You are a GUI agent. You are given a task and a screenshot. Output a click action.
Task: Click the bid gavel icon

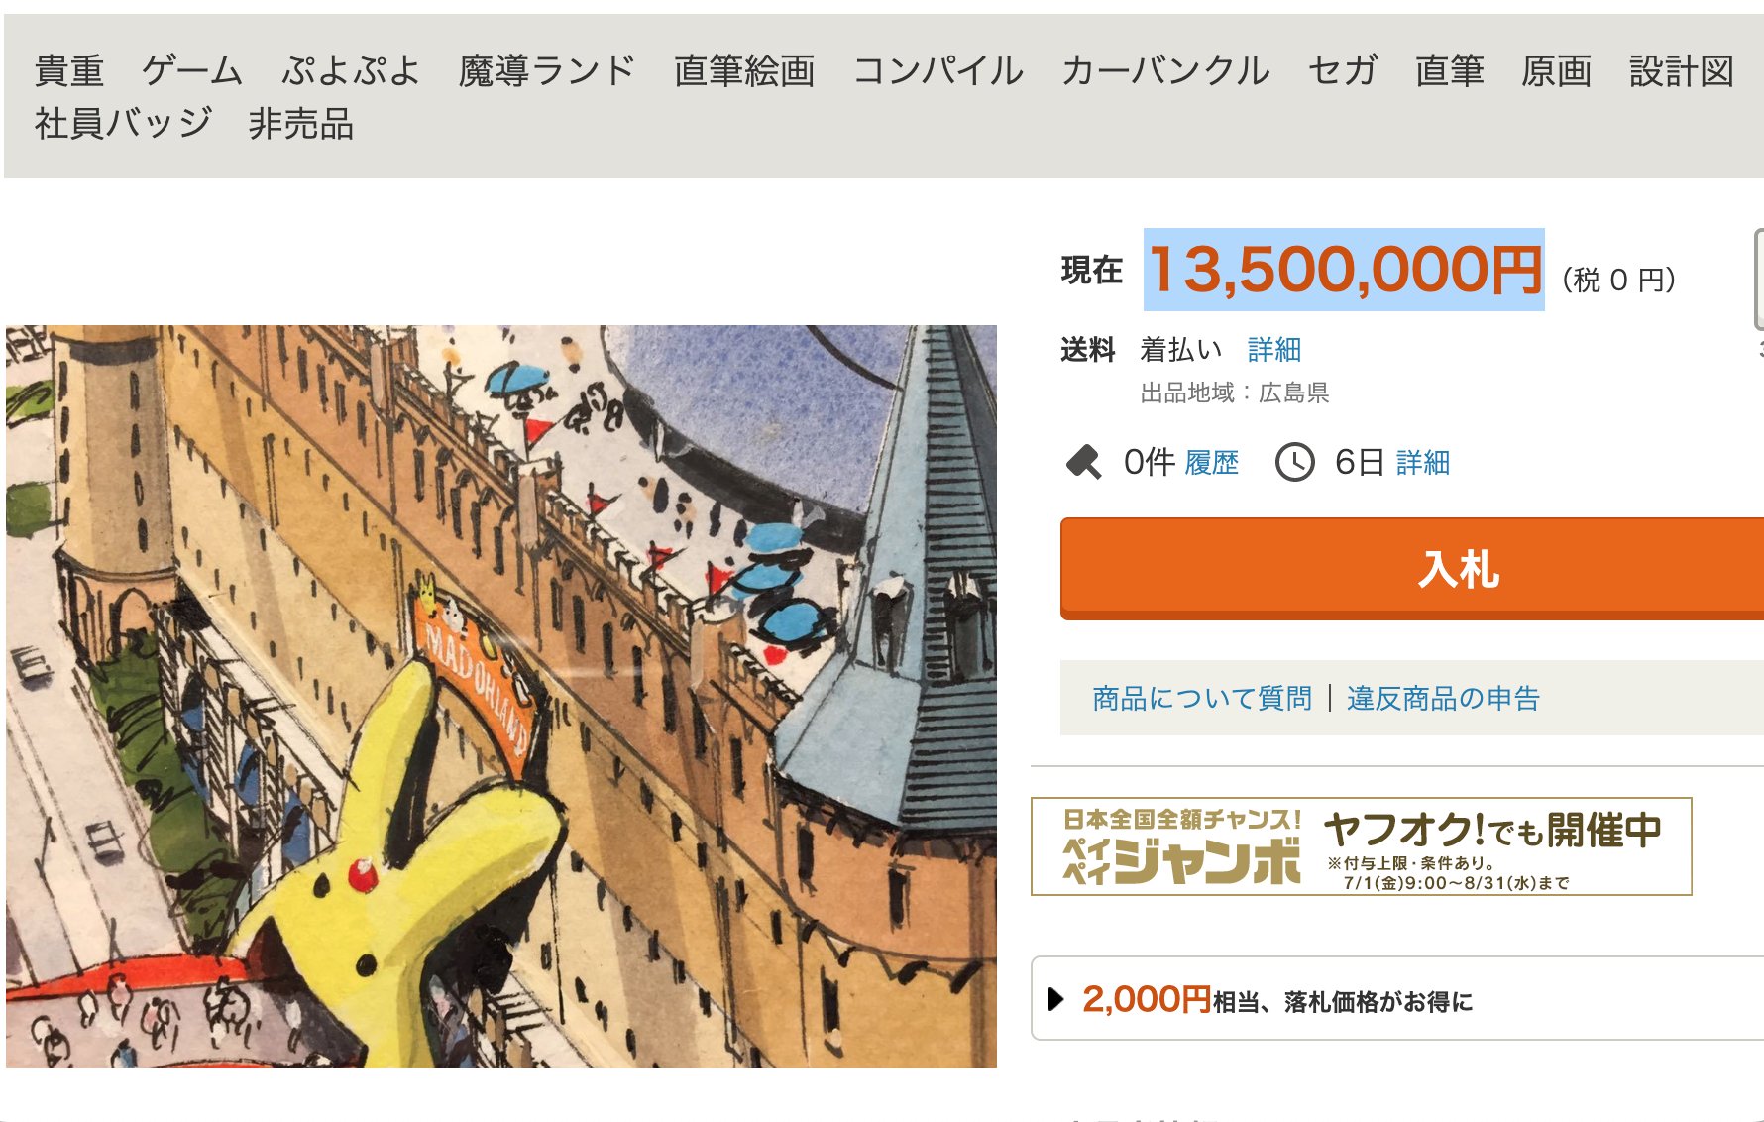point(1083,462)
